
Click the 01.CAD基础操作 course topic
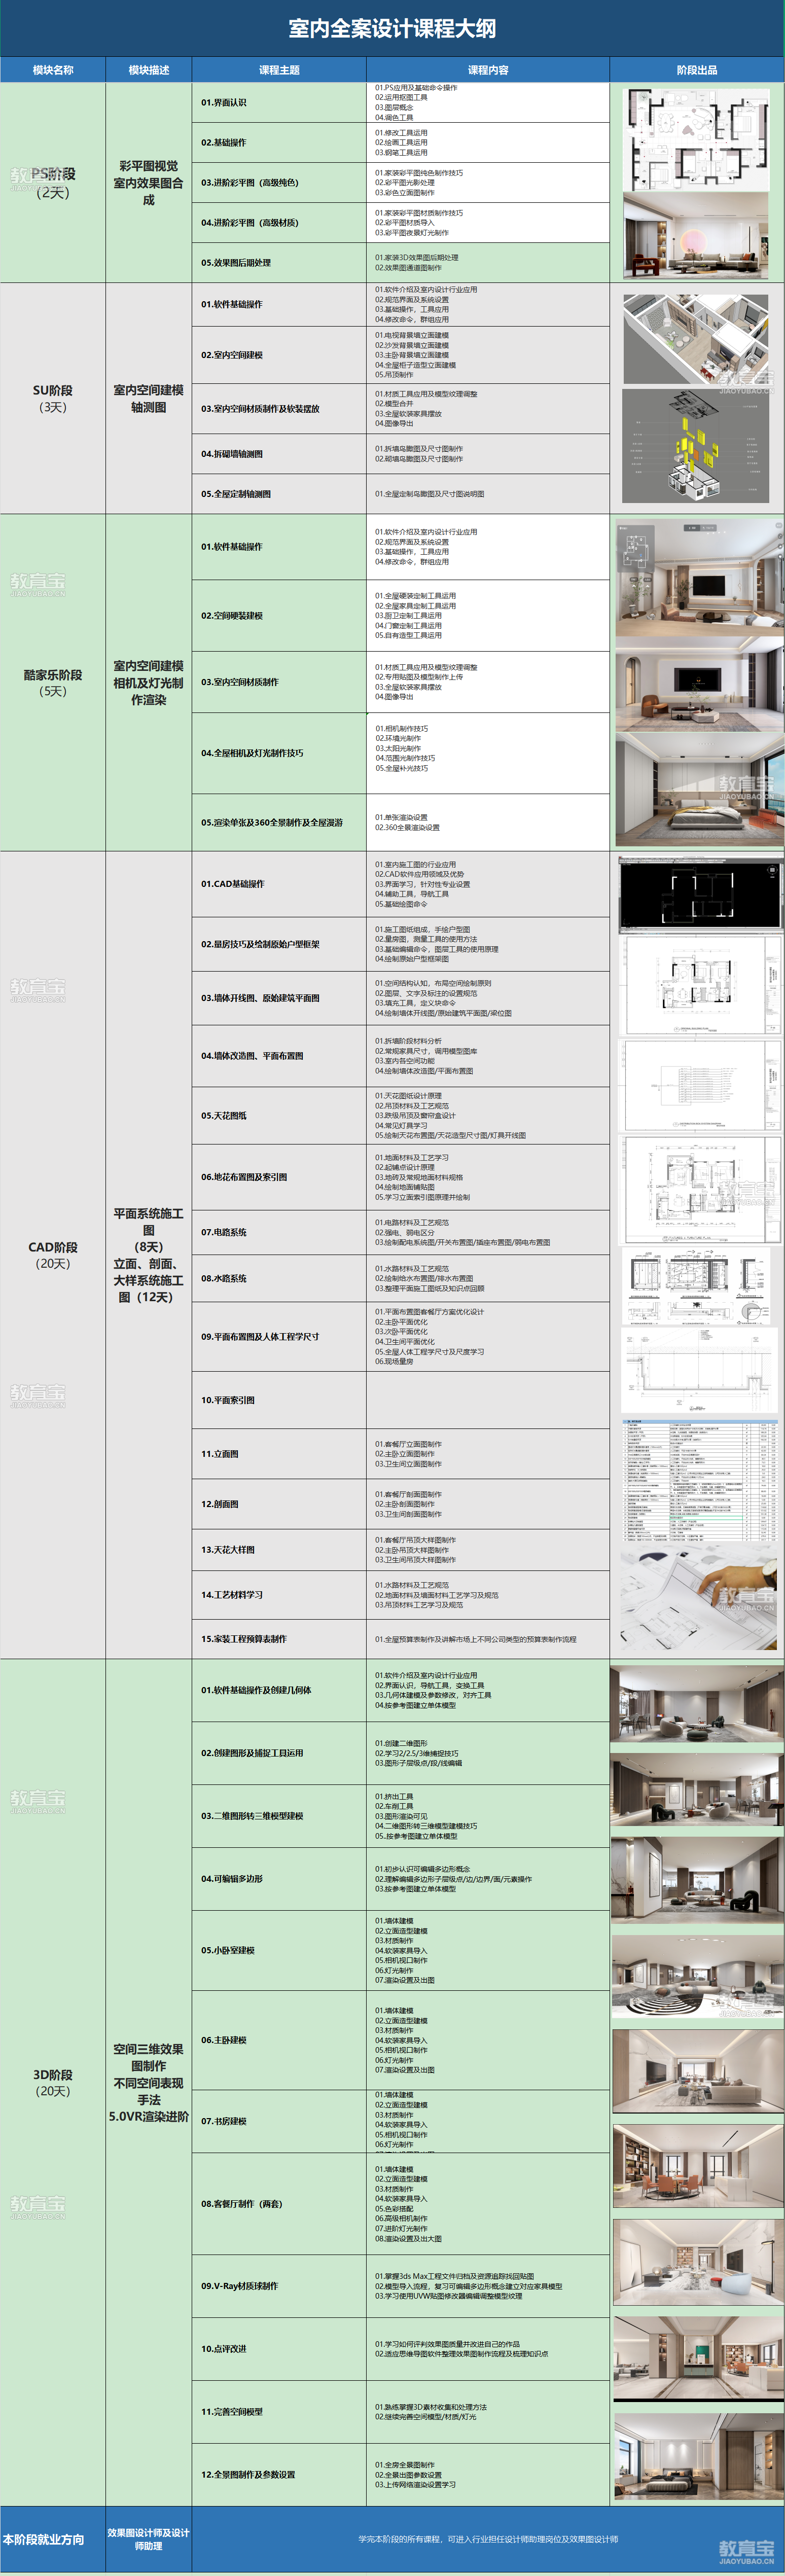(x=233, y=884)
